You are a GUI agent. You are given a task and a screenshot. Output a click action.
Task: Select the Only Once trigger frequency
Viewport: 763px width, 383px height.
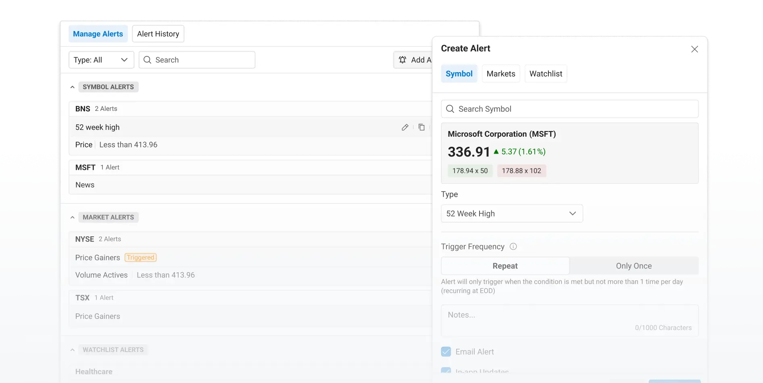634,266
